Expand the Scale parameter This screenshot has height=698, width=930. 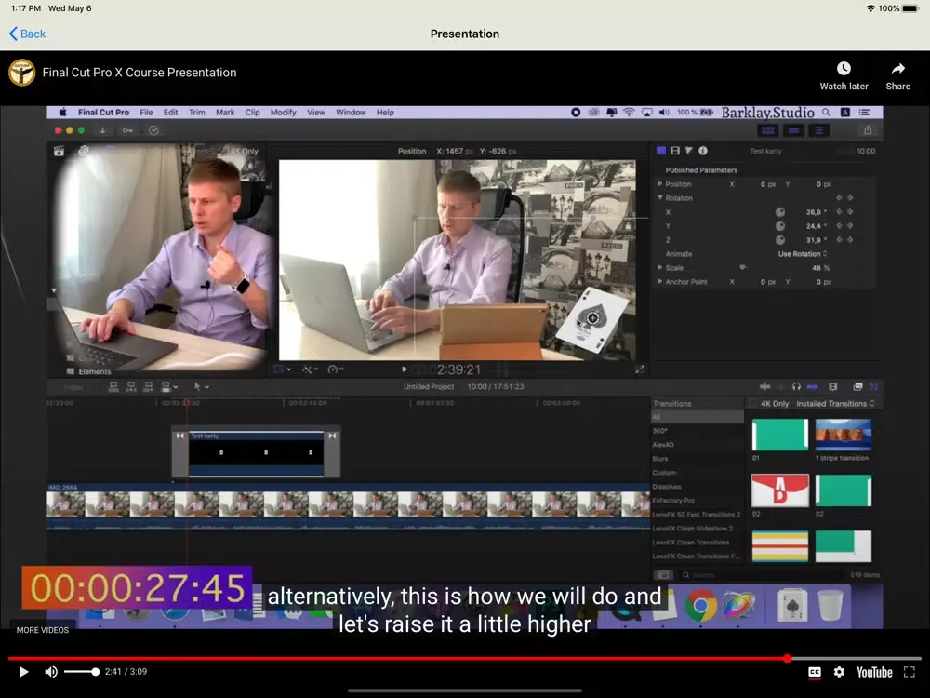click(660, 268)
